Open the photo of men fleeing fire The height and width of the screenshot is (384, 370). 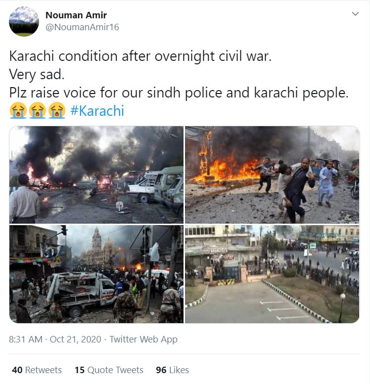click(x=272, y=175)
